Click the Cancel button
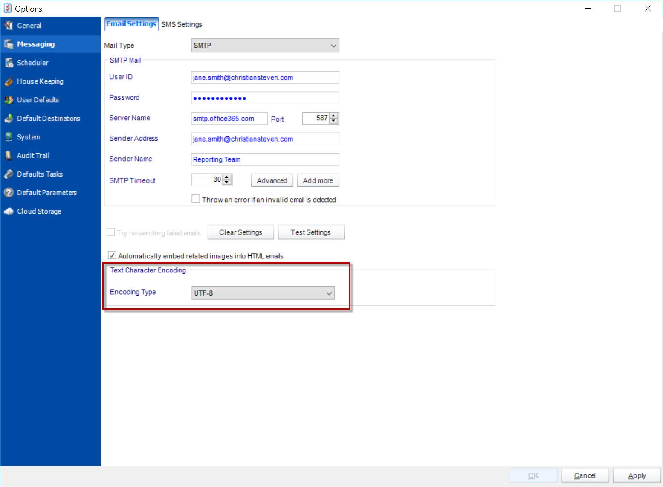663x487 pixels. tap(585, 475)
